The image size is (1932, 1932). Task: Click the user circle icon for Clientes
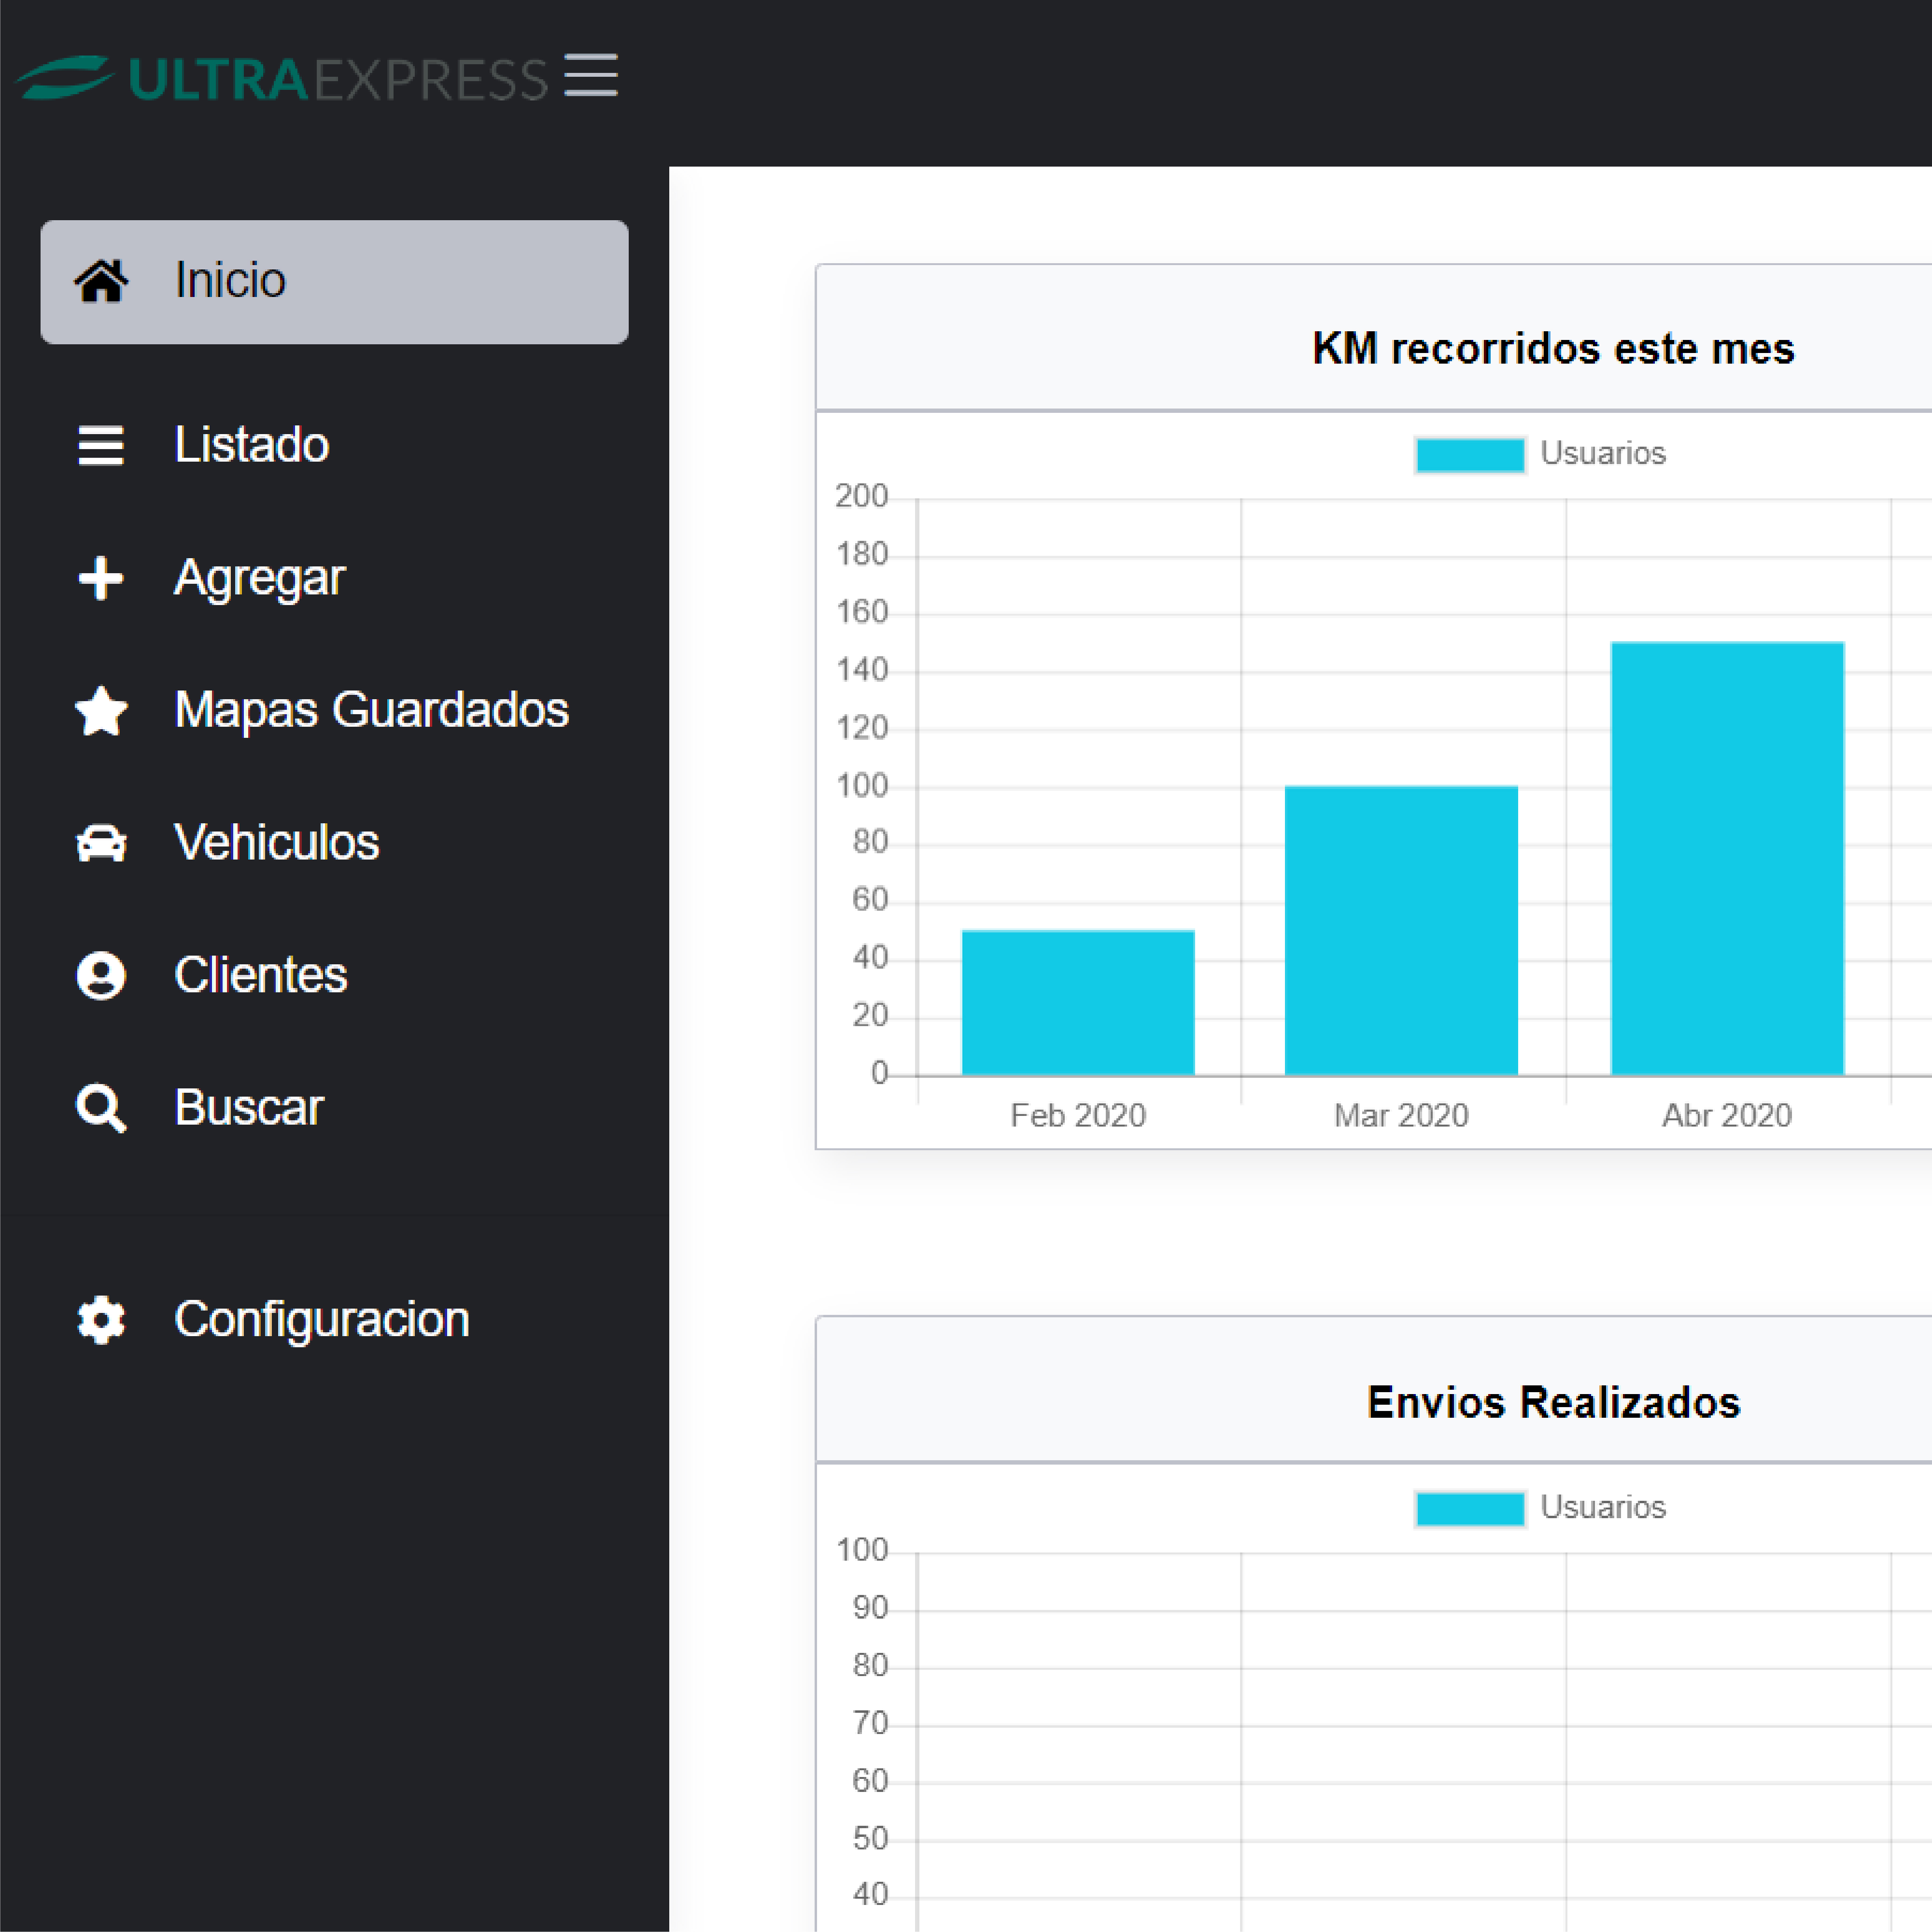pyautogui.click(x=101, y=976)
